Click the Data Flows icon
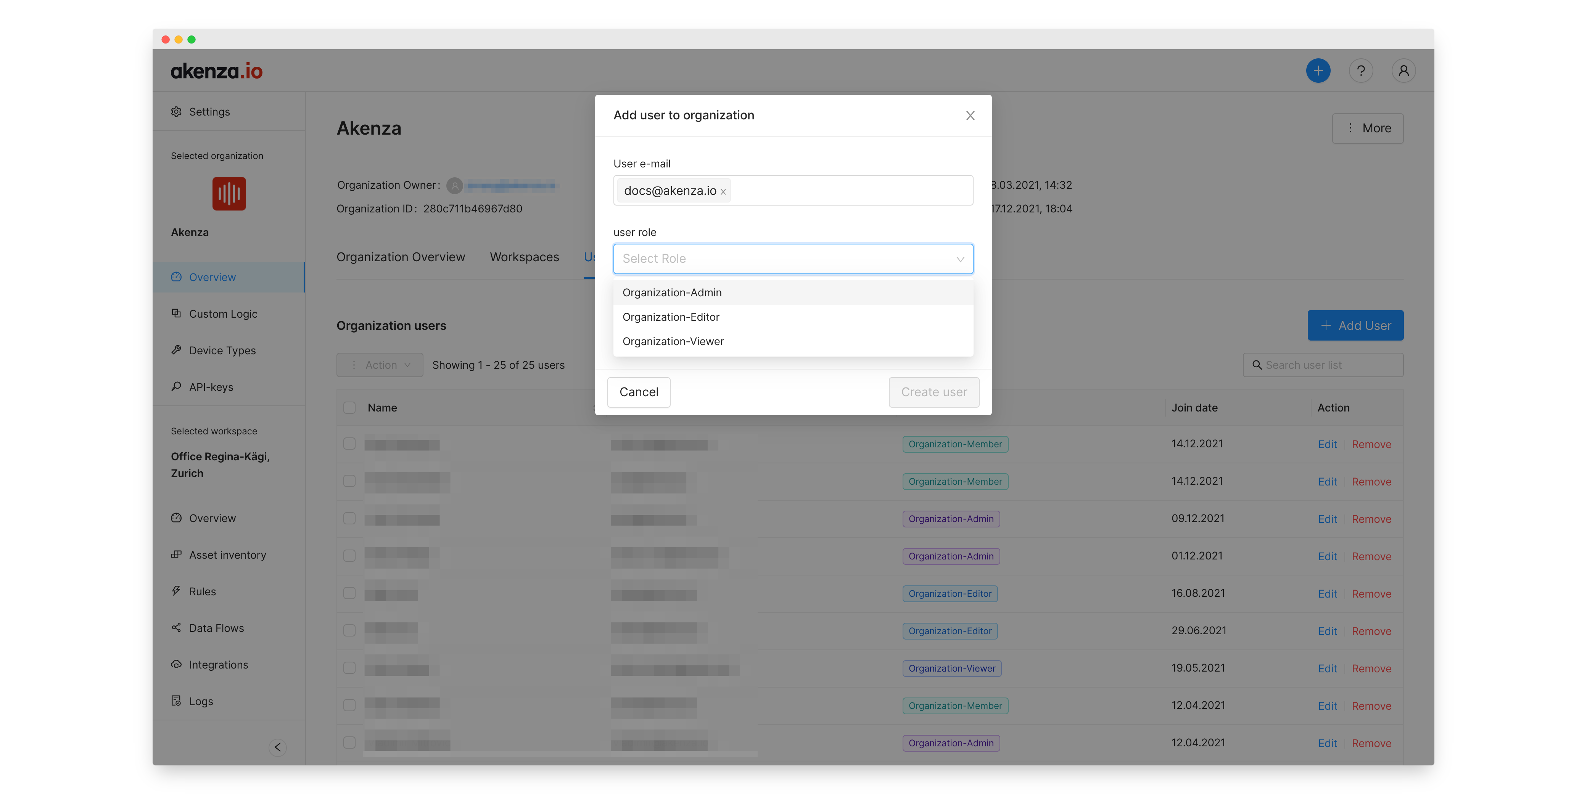This screenshot has width=1587, height=794. click(176, 628)
